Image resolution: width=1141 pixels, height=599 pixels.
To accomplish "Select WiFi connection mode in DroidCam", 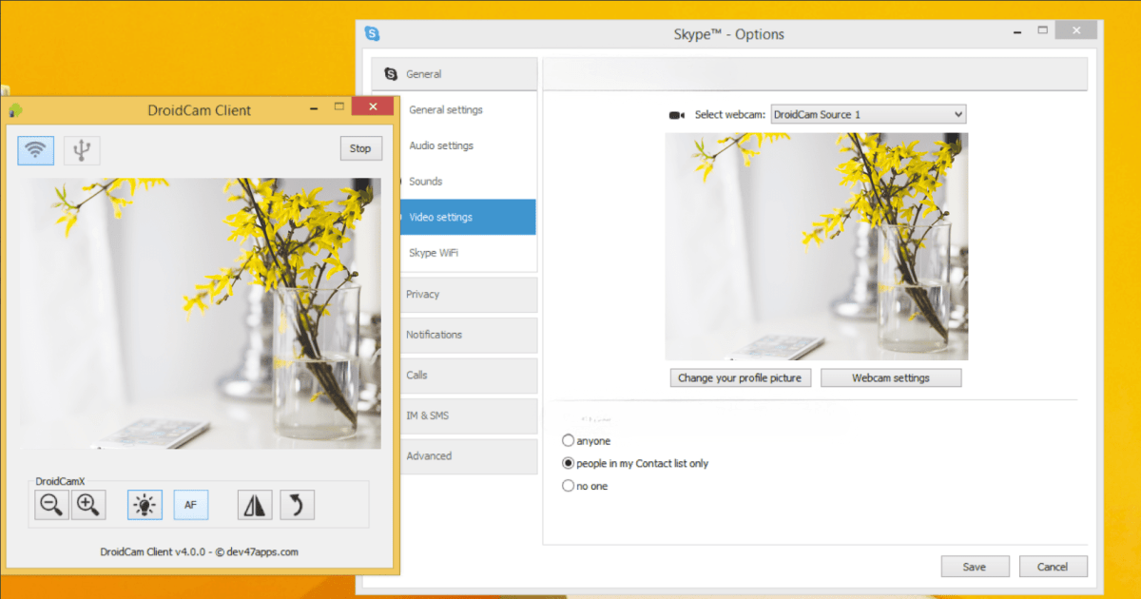I will click(x=35, y=149).
